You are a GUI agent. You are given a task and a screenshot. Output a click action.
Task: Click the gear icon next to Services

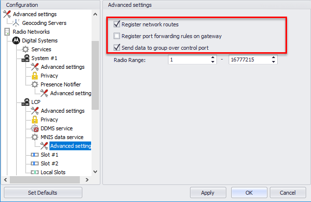pos(25,49)
